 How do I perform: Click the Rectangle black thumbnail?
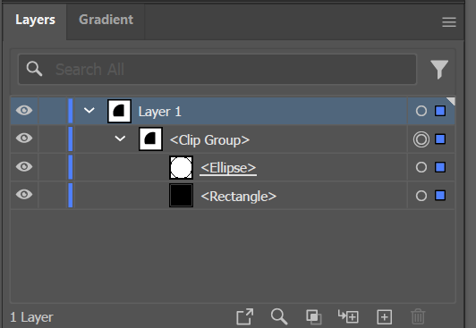181,196
